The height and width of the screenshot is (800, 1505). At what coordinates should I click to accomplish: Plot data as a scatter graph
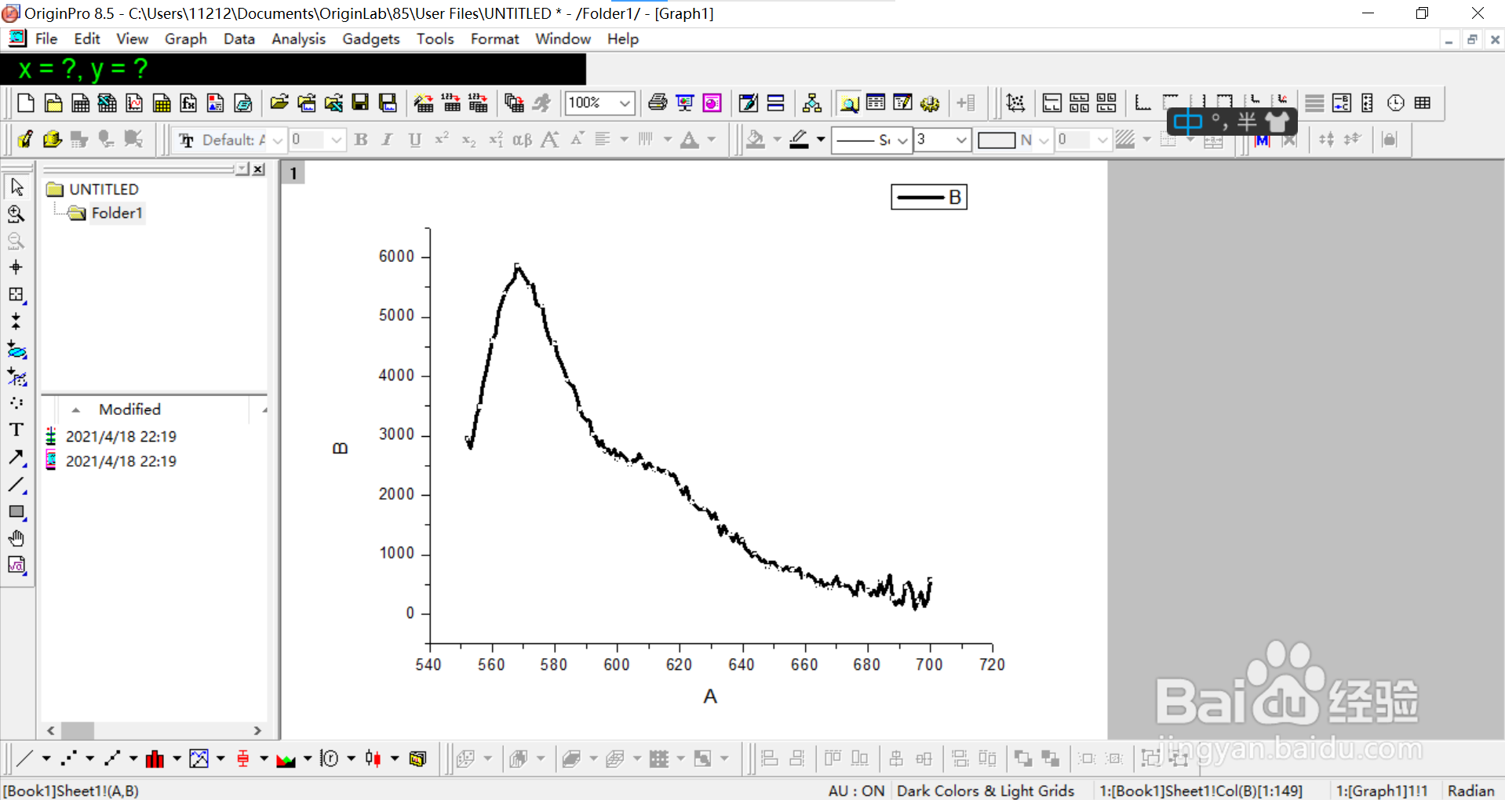point(69,758)
